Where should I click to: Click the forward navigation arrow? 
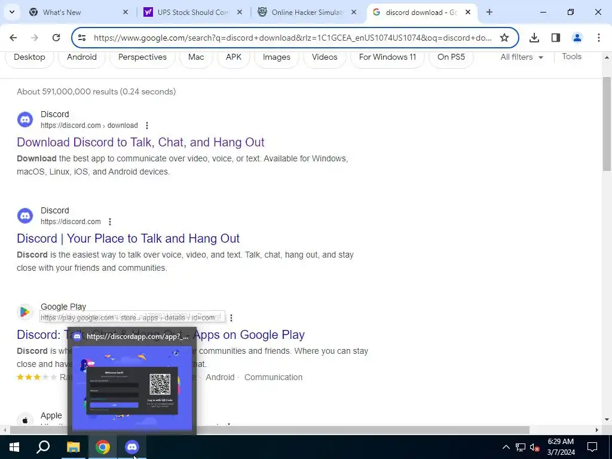pyautogui.click(x=35, y=38)
